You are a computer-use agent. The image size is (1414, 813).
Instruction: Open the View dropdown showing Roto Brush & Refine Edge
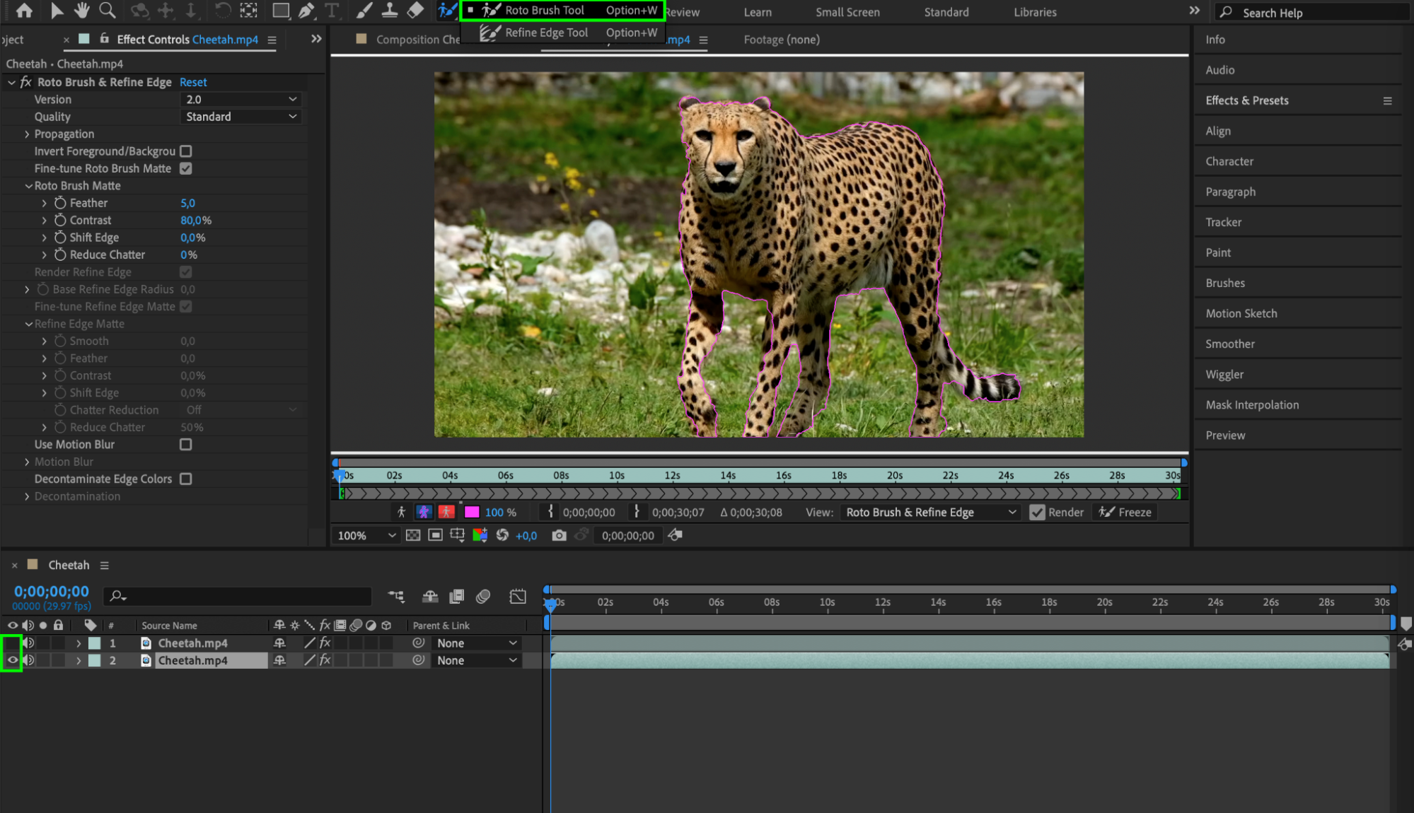click(x=929, y=513)
